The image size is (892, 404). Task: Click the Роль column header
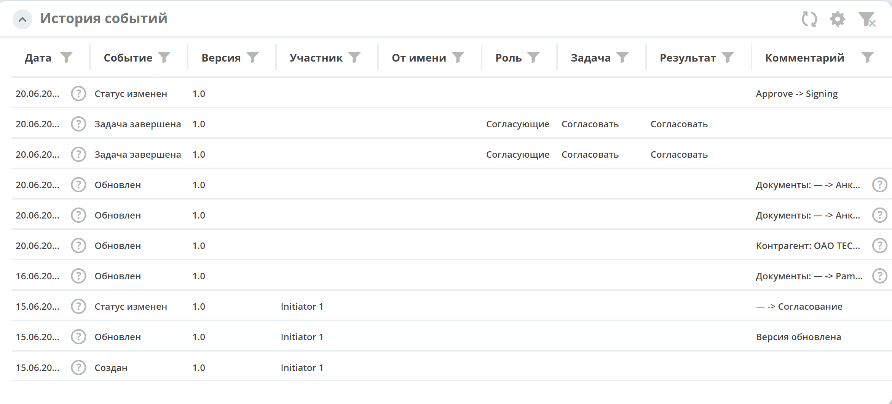[x=509, y=58]
